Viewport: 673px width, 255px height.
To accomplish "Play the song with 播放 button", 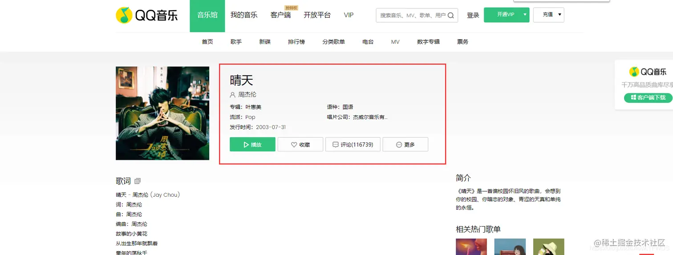I will (252, 145).
